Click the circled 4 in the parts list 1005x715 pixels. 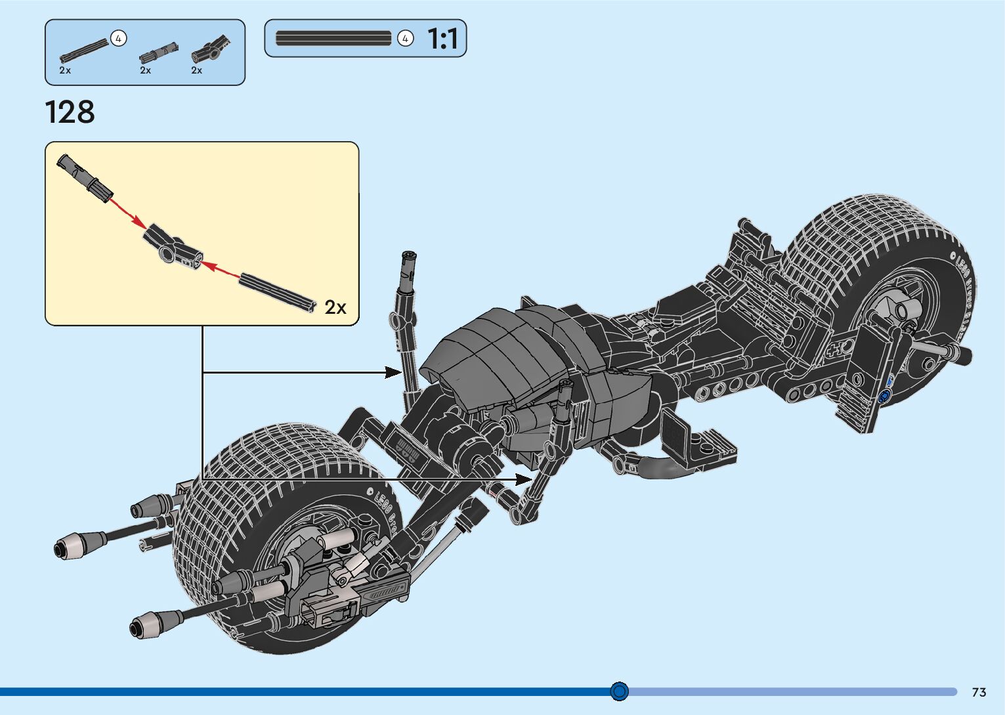(x=118, y=39)
